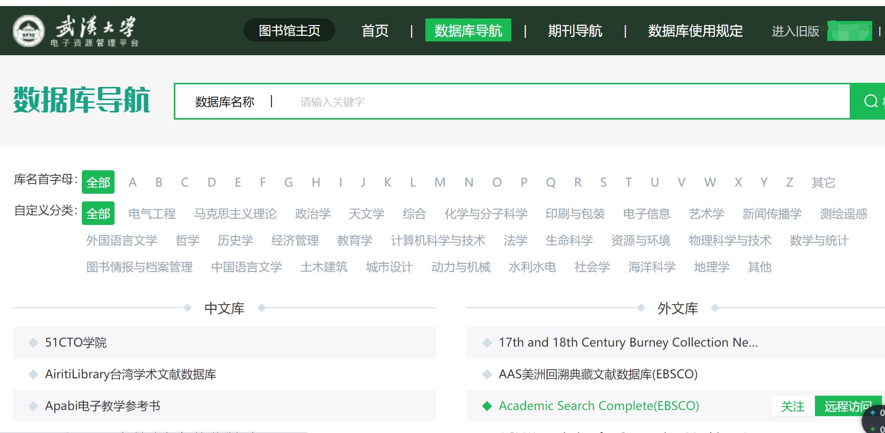Select 全部 in 库名首字母 filter
This screenshot has height=433, width=885.
coord(98,183)
